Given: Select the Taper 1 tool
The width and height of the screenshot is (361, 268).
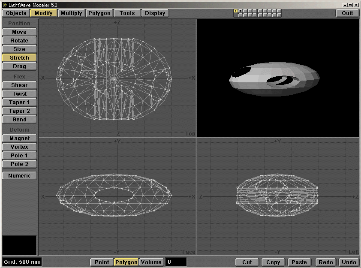Looking at the screenshot, I should click(19, 102).
